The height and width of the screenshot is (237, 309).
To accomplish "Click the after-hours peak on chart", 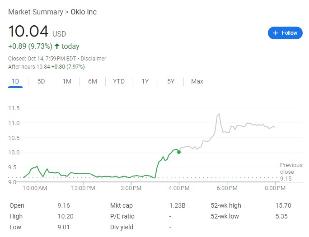I will pyautogui.click(x=219, y=114).
